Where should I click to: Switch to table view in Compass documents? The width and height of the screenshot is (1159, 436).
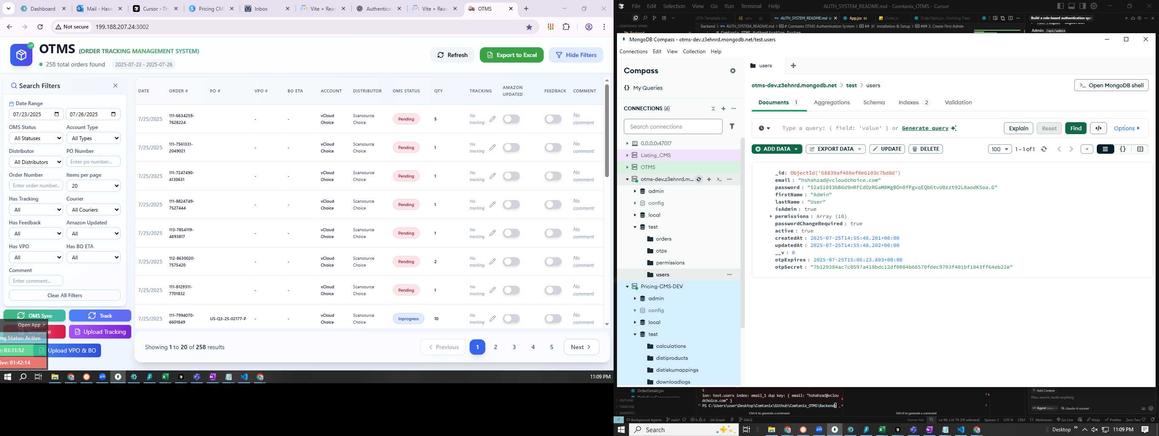pos(1140,149)
